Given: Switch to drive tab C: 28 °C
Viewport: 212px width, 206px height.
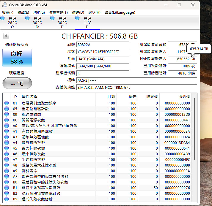Looking at the screenshot, I should (12, 23).
